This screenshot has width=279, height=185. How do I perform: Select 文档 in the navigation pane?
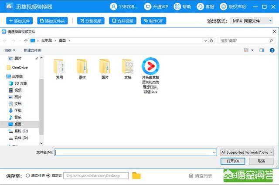coord(15,104)
